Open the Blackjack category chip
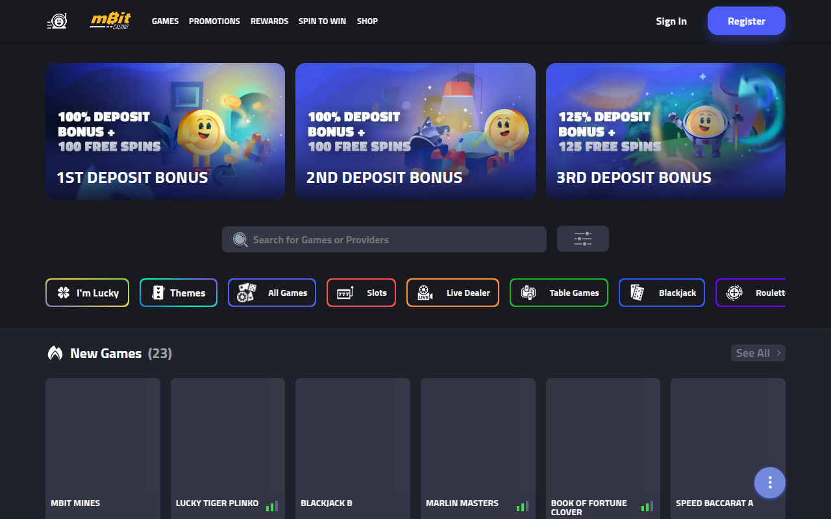This screenshot has width=831, height=519. point(662,293)
